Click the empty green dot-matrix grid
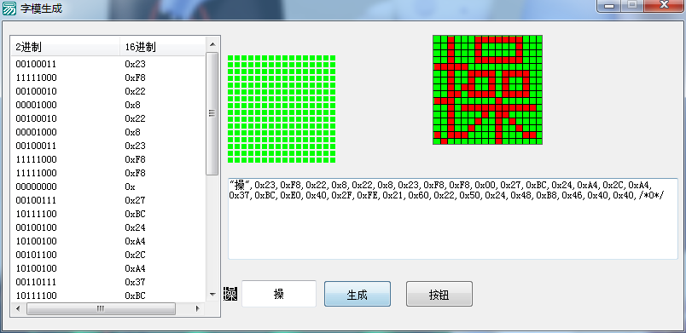The height and width of the screenshot is (333, 686). pyautogui.click(x=282, y=109)
